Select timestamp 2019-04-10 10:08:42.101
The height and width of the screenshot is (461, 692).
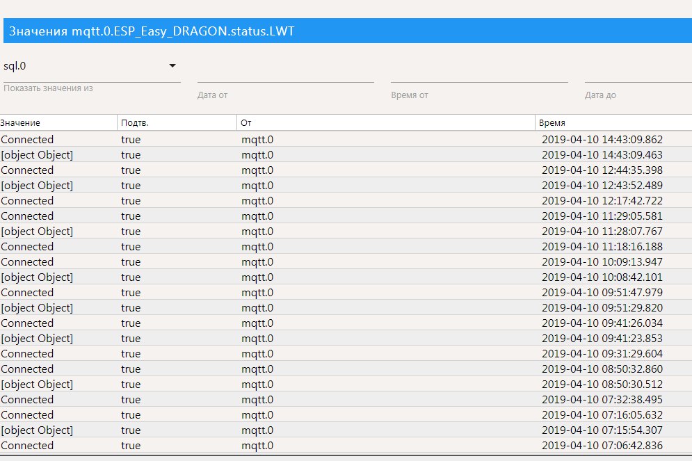click(x=602, y=277)
